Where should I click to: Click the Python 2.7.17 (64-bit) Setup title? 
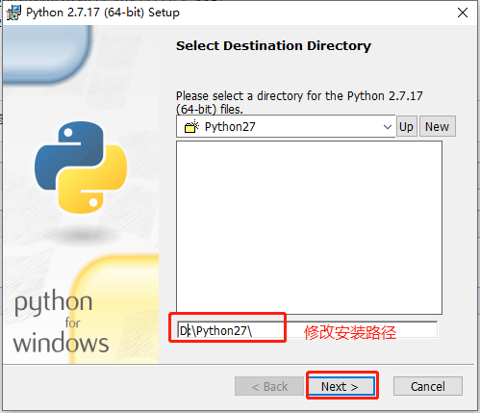tap(103, 13)
